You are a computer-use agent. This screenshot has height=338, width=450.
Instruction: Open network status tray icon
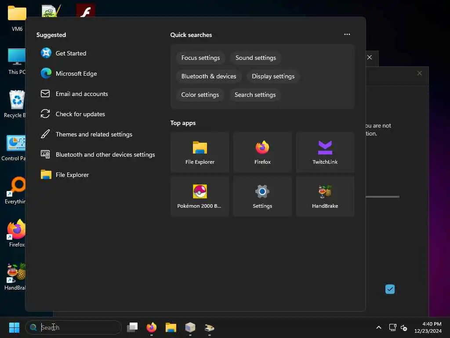(x=392, y=327)
